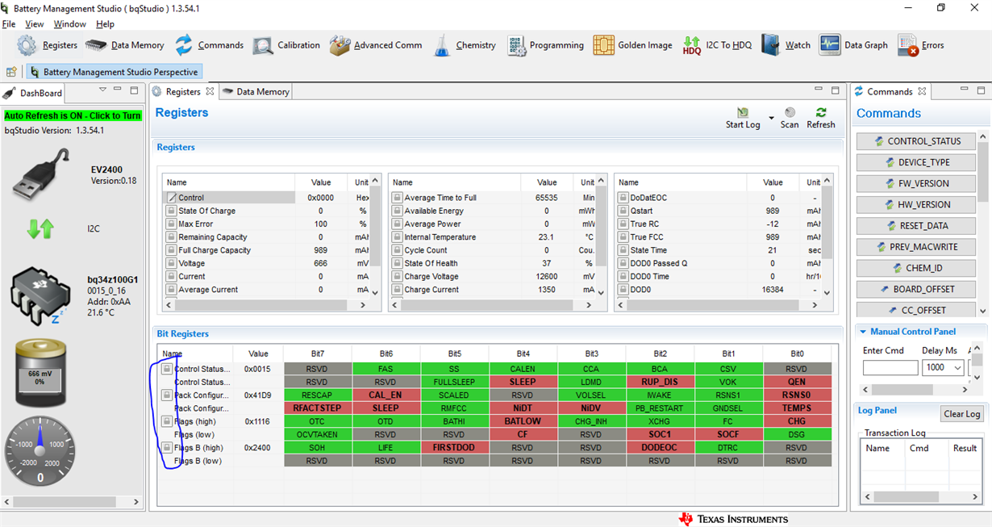Click the Control register value 0x0000
Viewport: 992px width, 527px height.
[x=320, y=198]
